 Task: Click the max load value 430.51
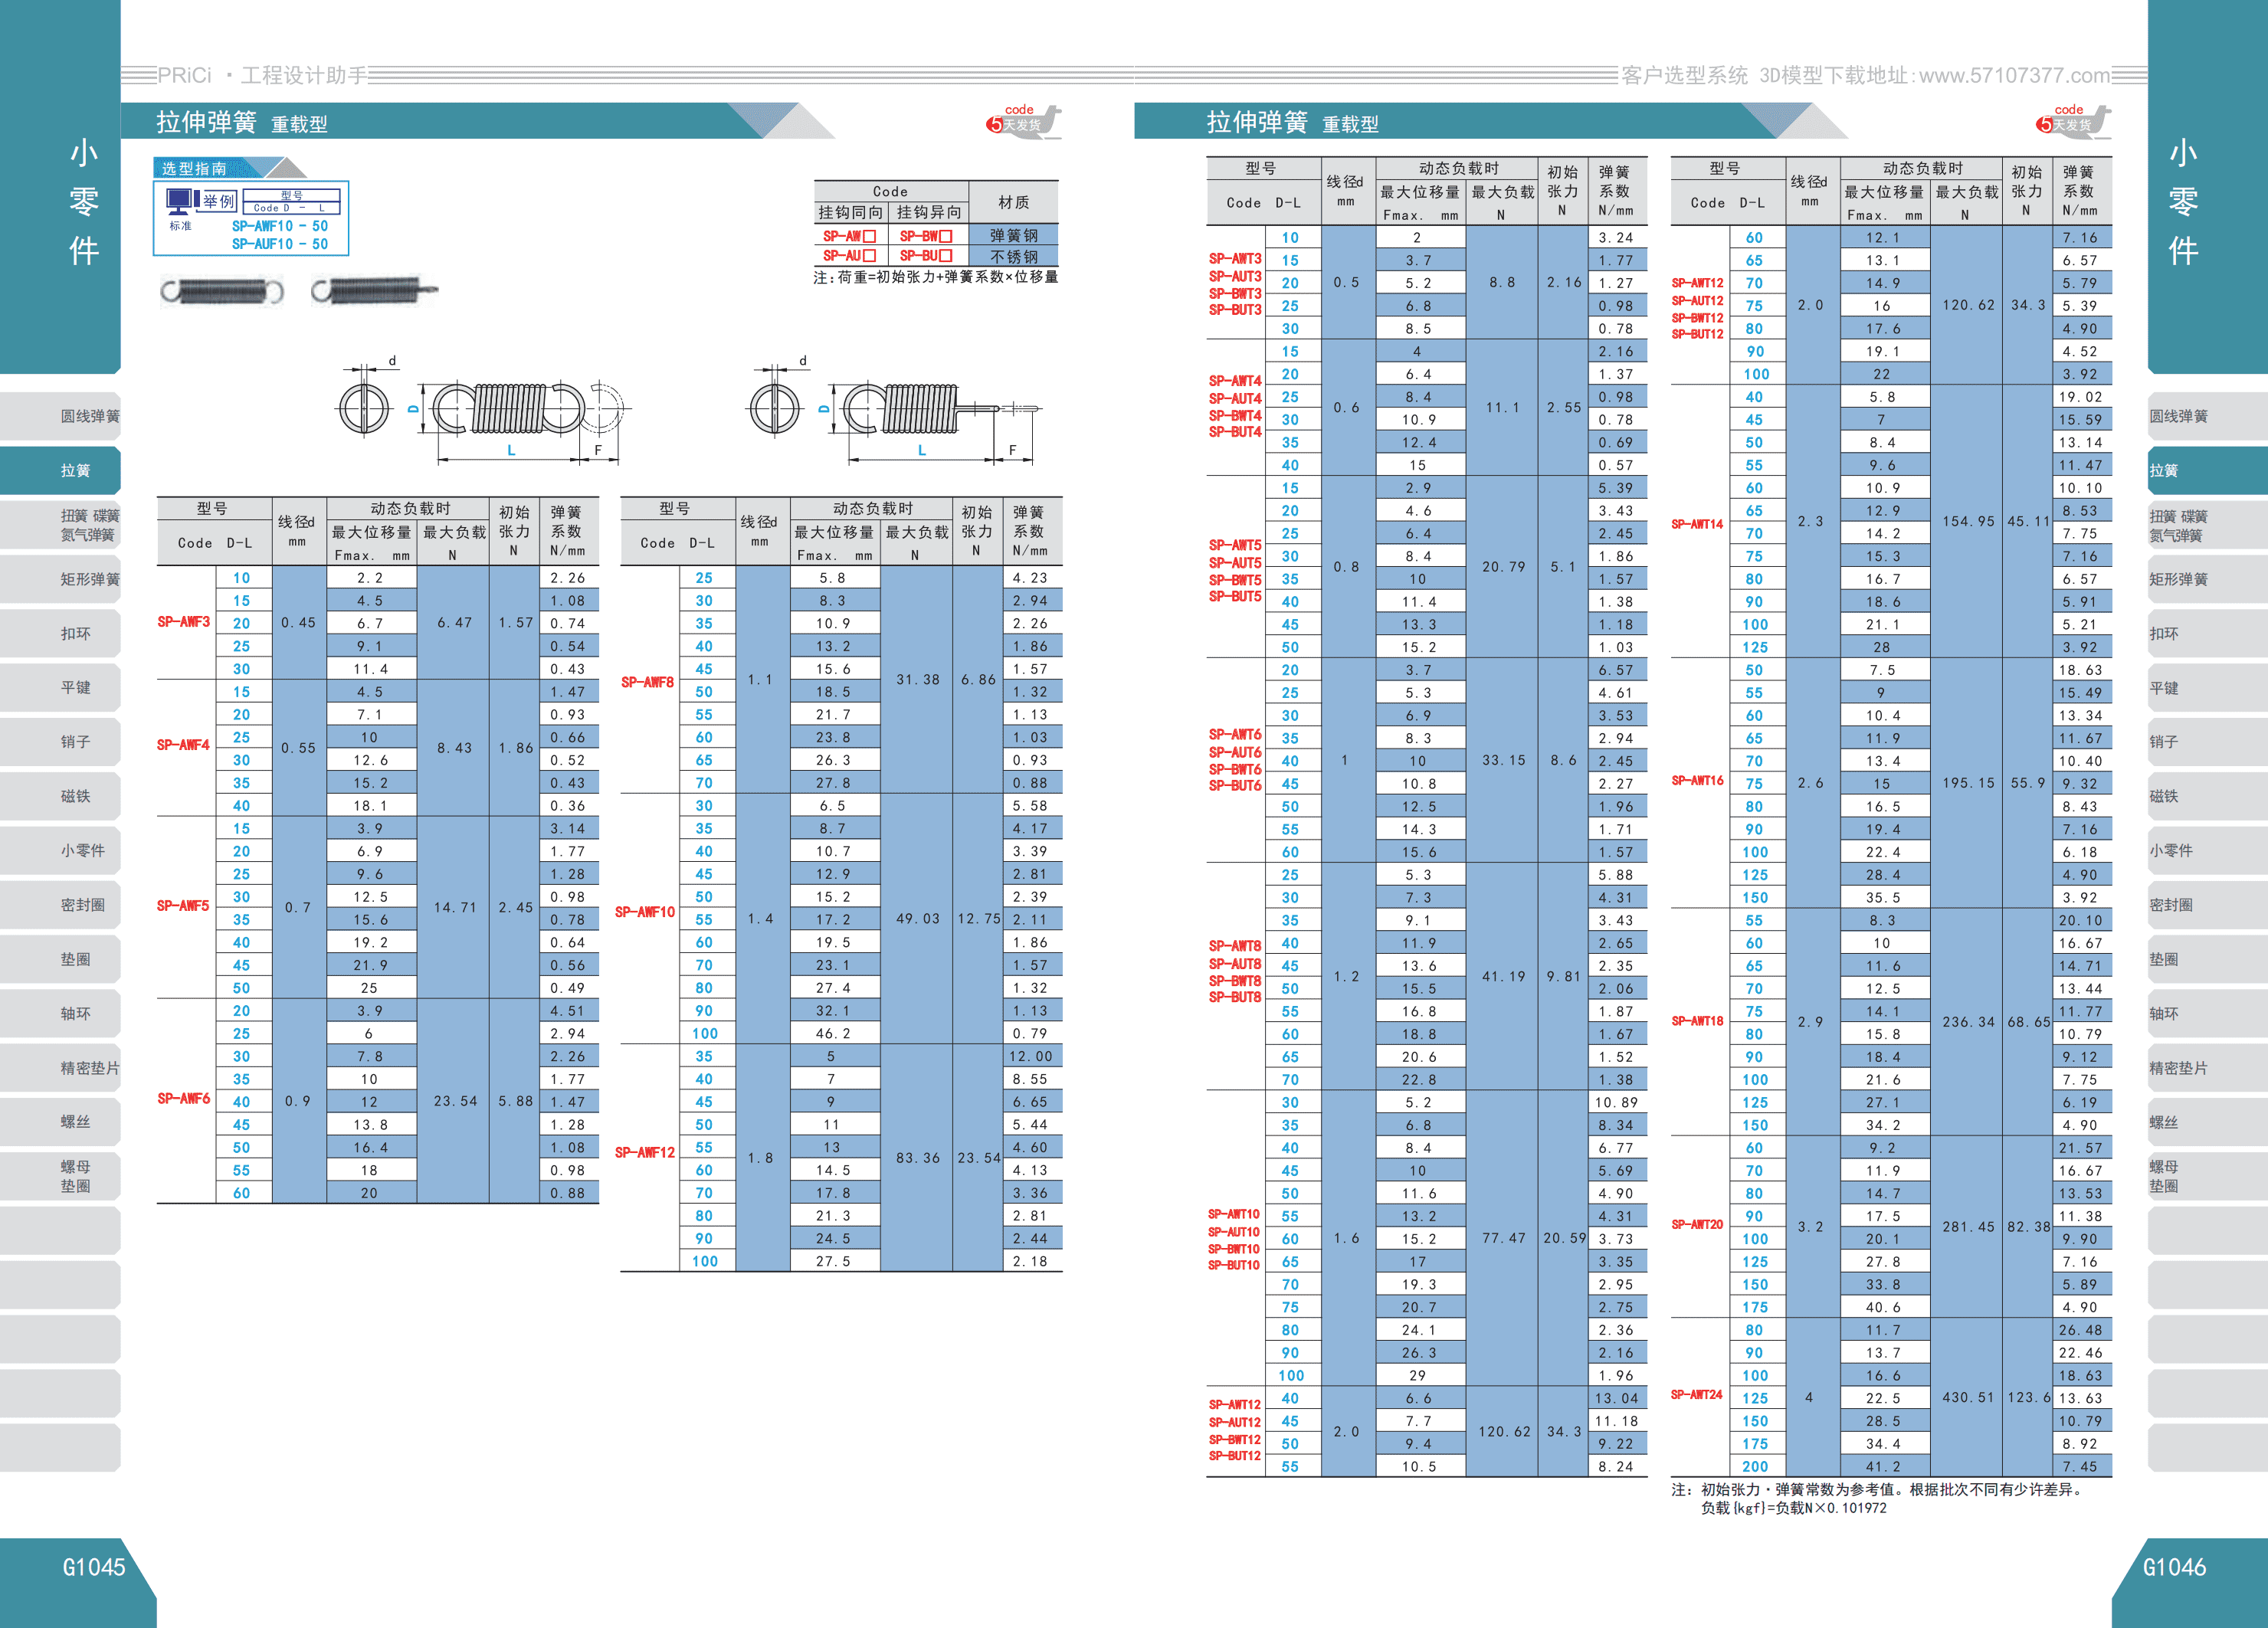[1968, 1398]
